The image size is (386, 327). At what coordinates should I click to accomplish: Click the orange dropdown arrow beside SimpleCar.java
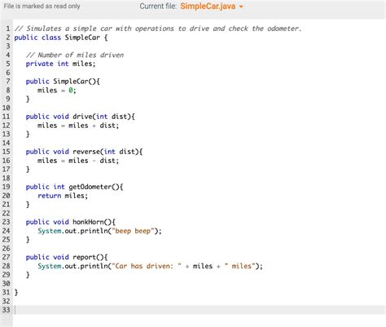click(x=241, y=7)
